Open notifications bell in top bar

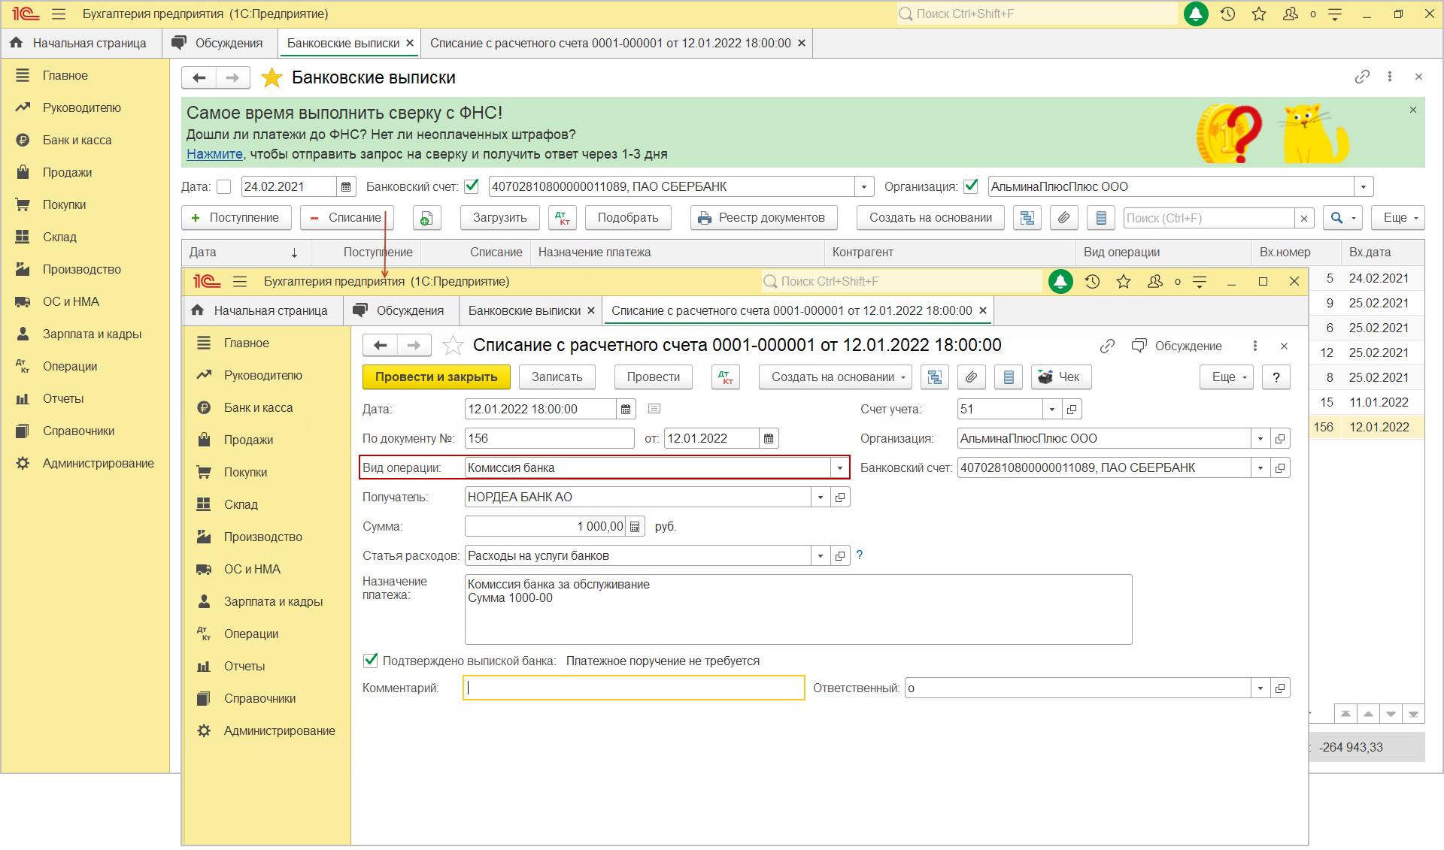(x=1196, y=14)
